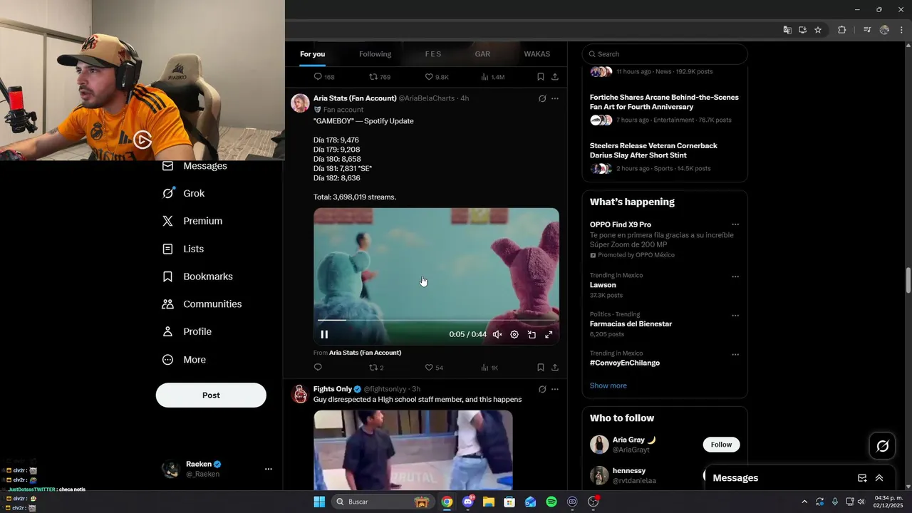Bookmark this page with star icon
Image resolution: width=912 pixels, height=513 pixels.
tap(818, 30)
